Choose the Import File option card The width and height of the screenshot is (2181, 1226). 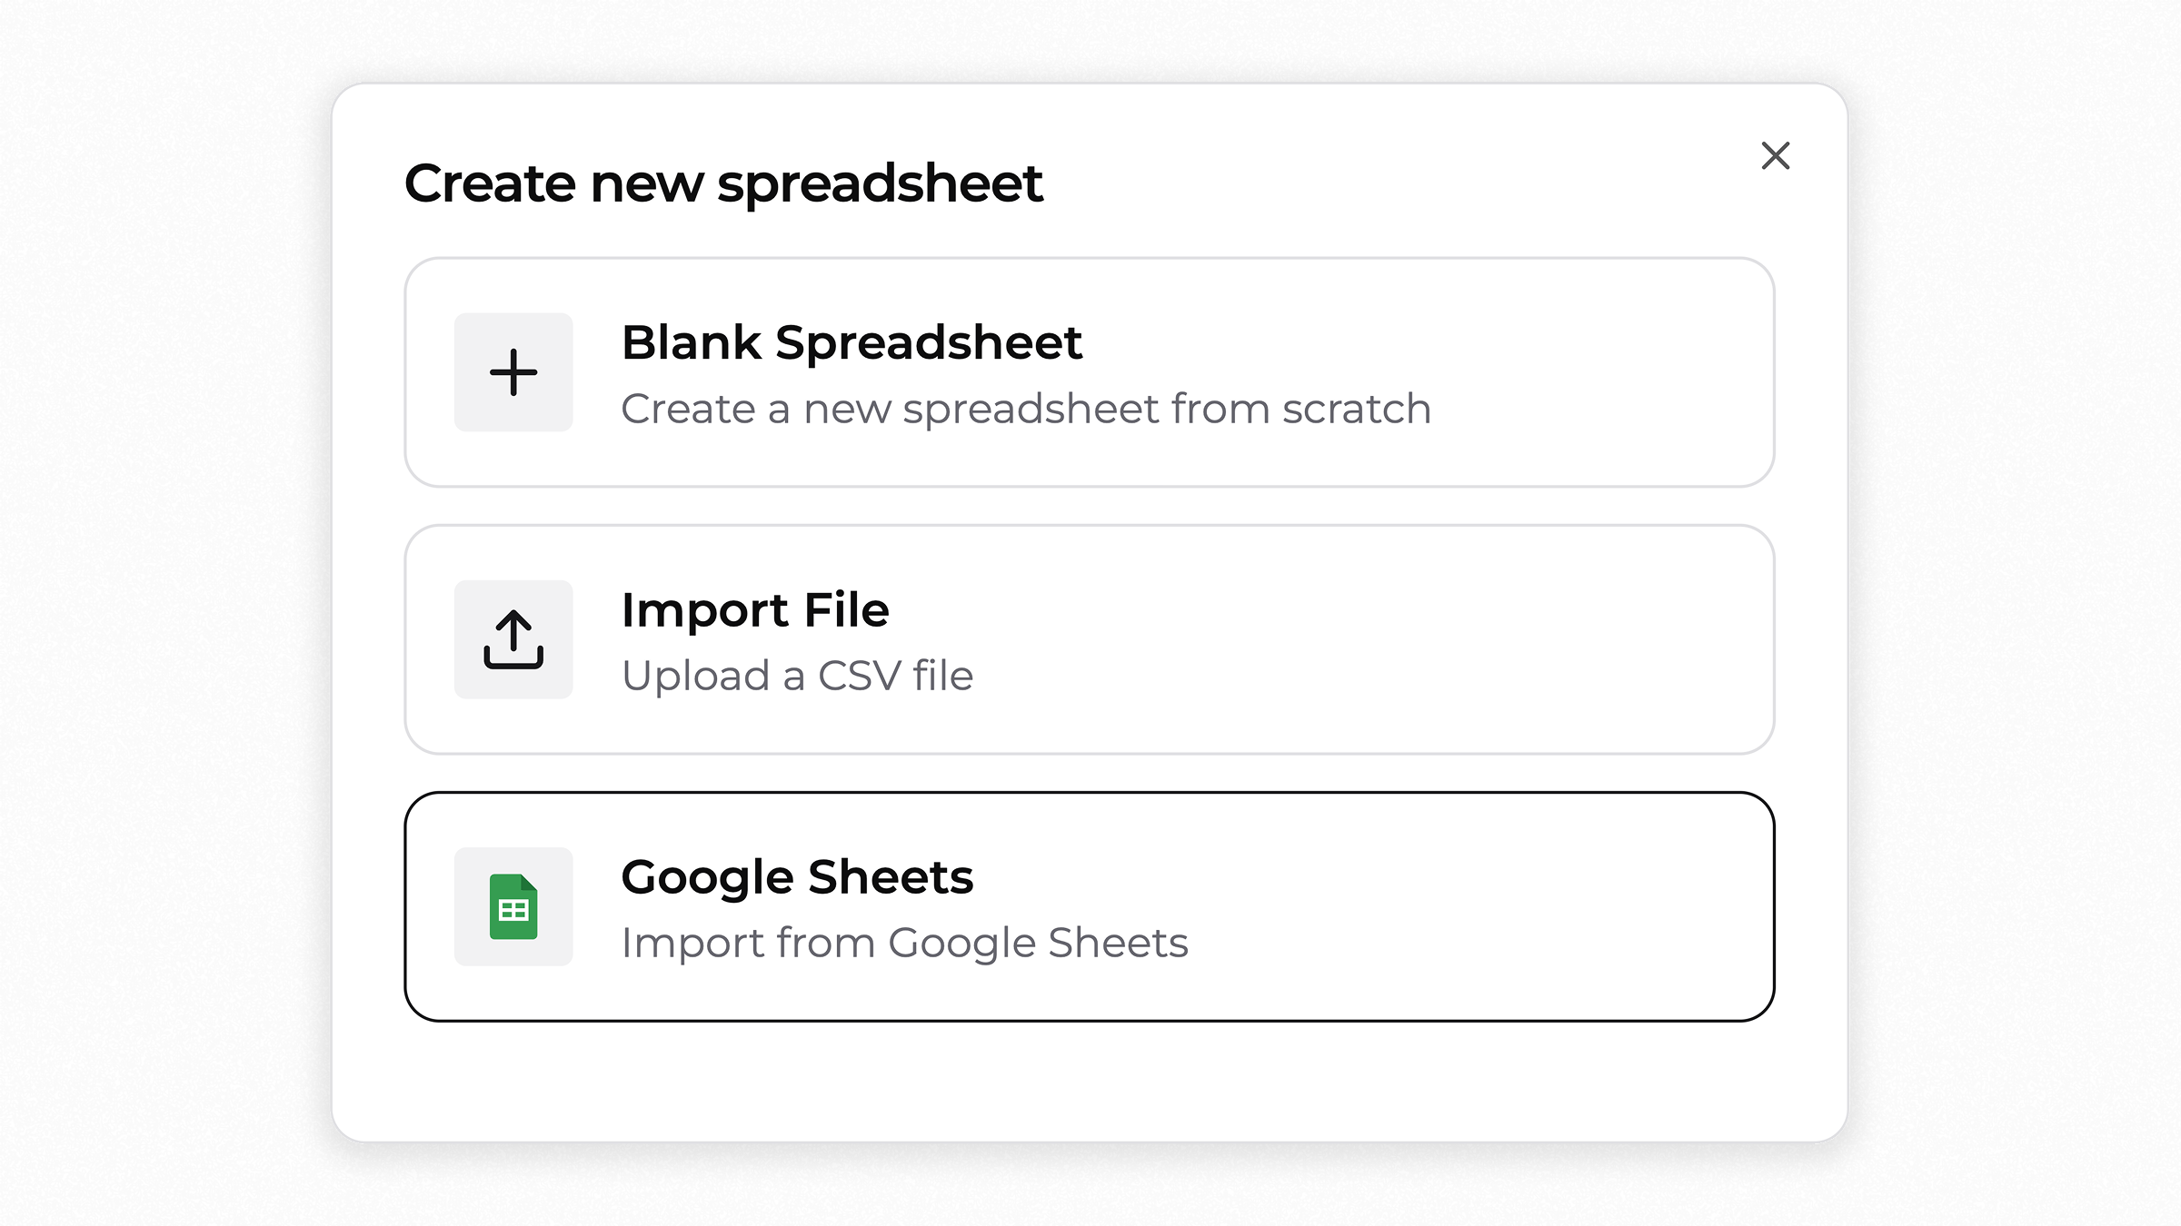(x=1090, y=639)
